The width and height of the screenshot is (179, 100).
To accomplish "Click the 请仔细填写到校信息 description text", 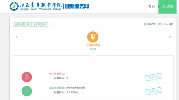I will click(x=76, y=88).
